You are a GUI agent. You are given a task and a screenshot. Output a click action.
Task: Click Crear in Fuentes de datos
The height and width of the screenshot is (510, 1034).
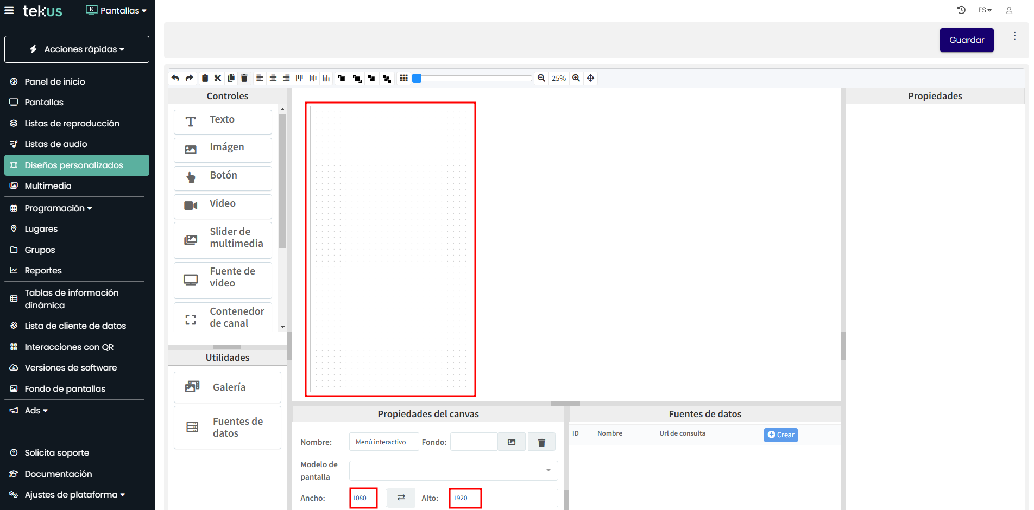pyautogui.click(x=780, y=435)
